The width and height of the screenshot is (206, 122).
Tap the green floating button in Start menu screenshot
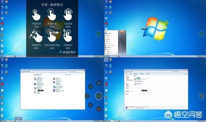(202, 34)
